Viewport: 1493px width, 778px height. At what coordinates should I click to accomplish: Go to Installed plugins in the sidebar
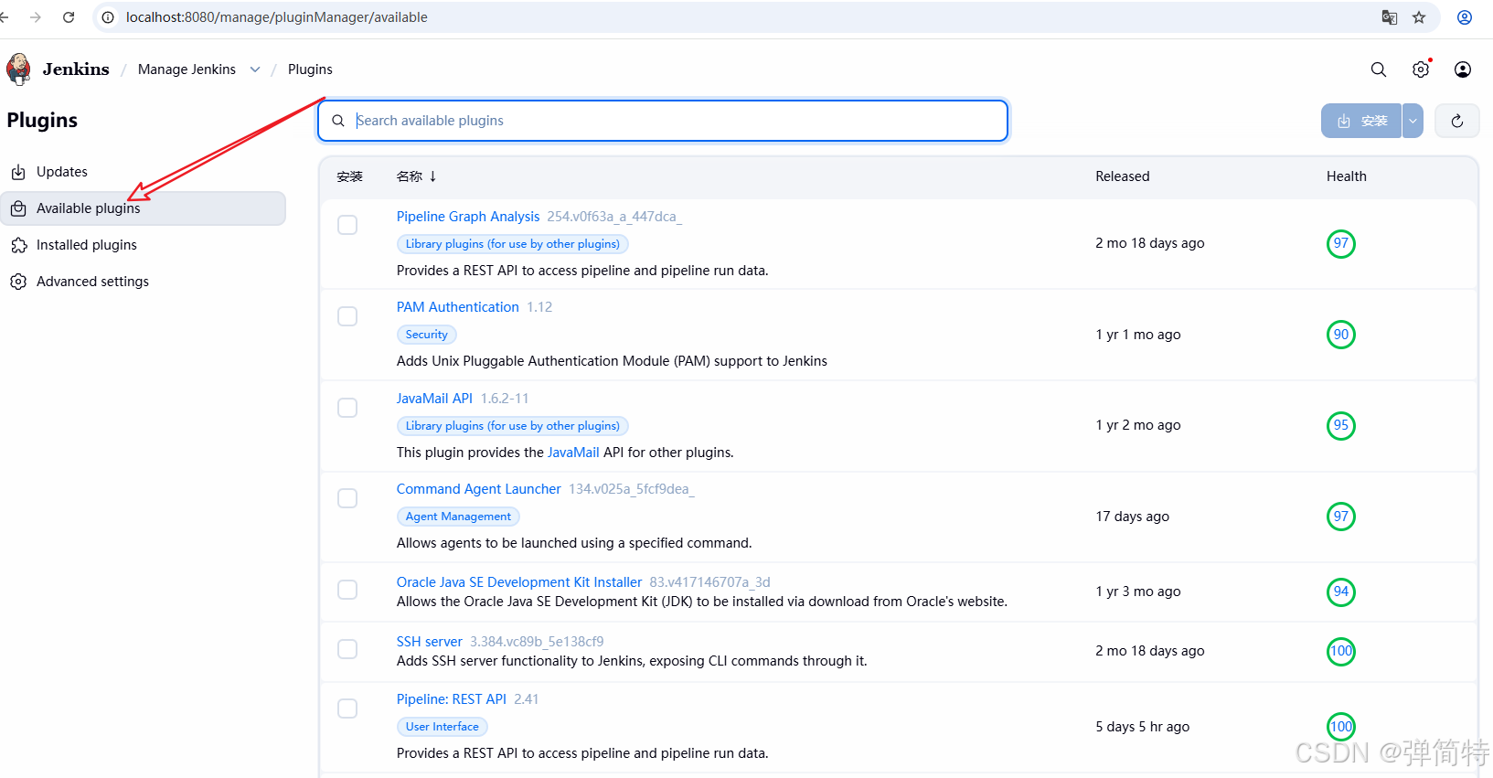coord(144,245)
